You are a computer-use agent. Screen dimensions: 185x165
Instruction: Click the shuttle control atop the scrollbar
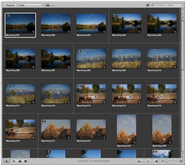pos(182,13)
